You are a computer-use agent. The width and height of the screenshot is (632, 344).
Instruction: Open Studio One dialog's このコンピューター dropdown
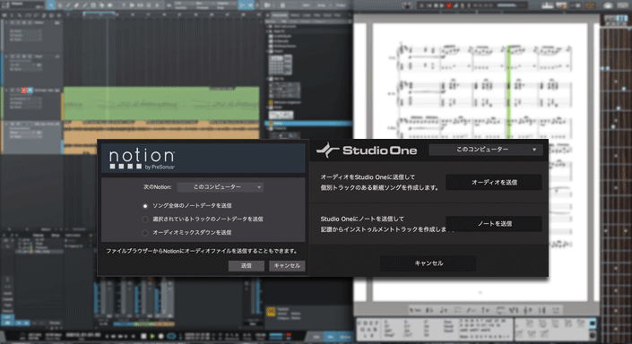point(486,150)
